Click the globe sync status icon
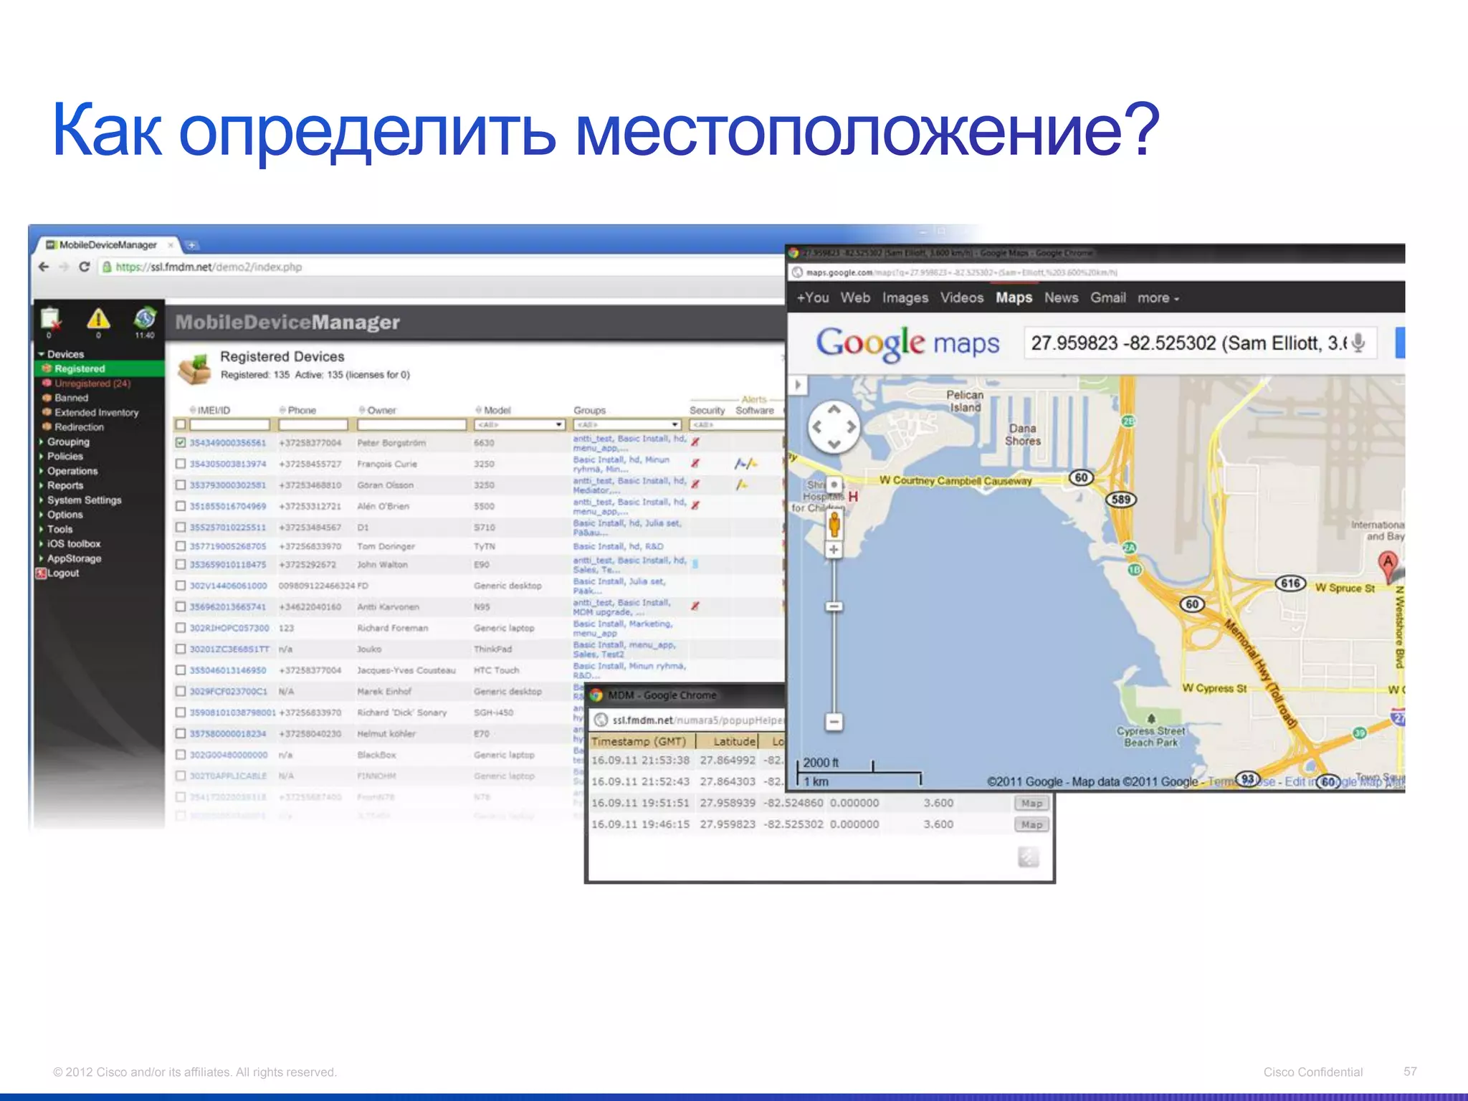Viewport: 1468px width, 1101px height. pos(145,318)
